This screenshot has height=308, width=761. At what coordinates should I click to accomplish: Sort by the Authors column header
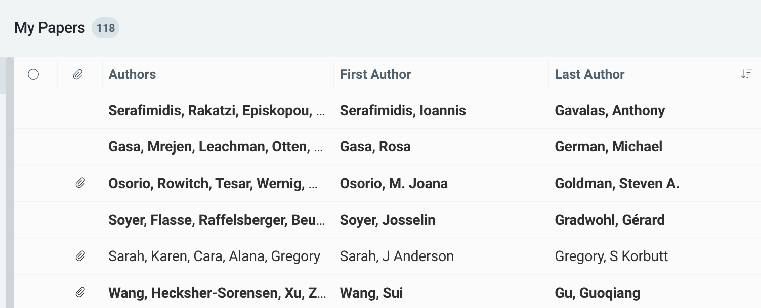click(x=132, y=74)
